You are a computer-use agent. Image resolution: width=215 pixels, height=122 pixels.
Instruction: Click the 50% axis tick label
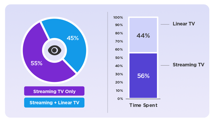click(x=119, y=58)
